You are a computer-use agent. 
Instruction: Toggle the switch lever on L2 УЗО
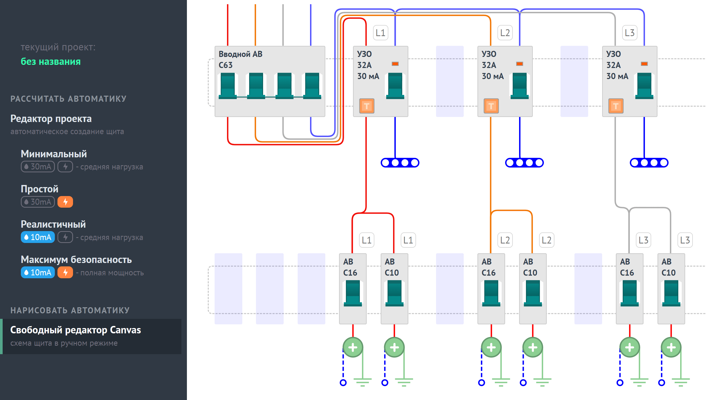coord(519,86)
